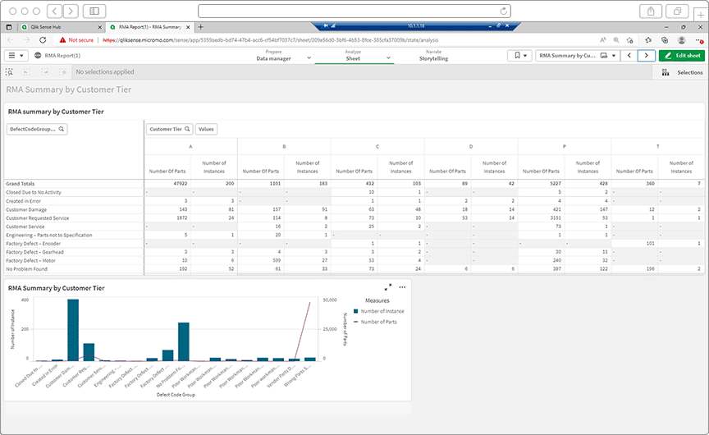The height and width of the screenshot is (435, 709).
Task: Go to the previous sheet arrow
Action: pos(629,56)
